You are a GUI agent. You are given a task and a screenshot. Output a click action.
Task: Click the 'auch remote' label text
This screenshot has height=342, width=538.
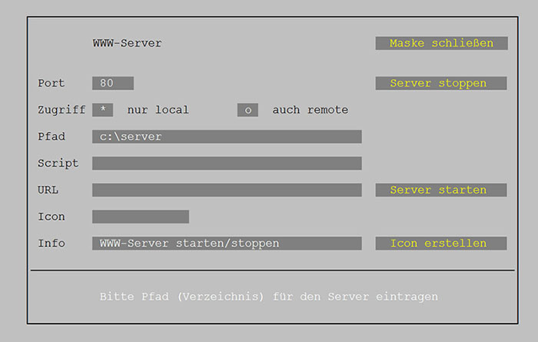310,110
